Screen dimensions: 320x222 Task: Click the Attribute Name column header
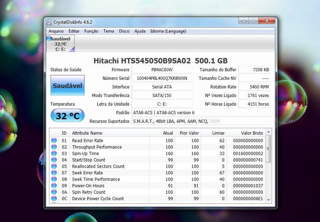pyautogui.click(x=110, y=133)
